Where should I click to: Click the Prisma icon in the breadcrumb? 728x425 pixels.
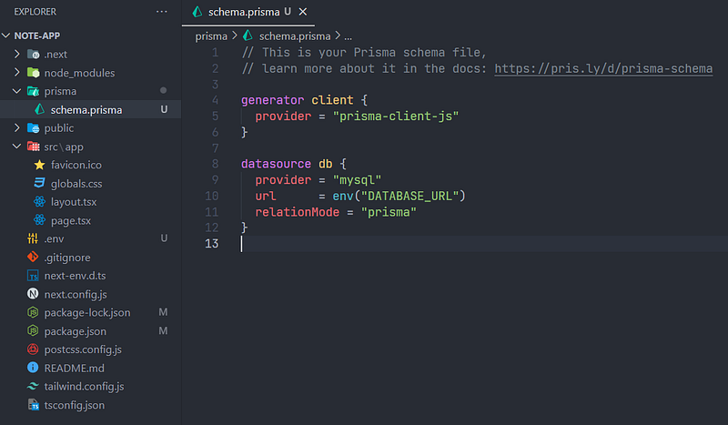point(248,35)
